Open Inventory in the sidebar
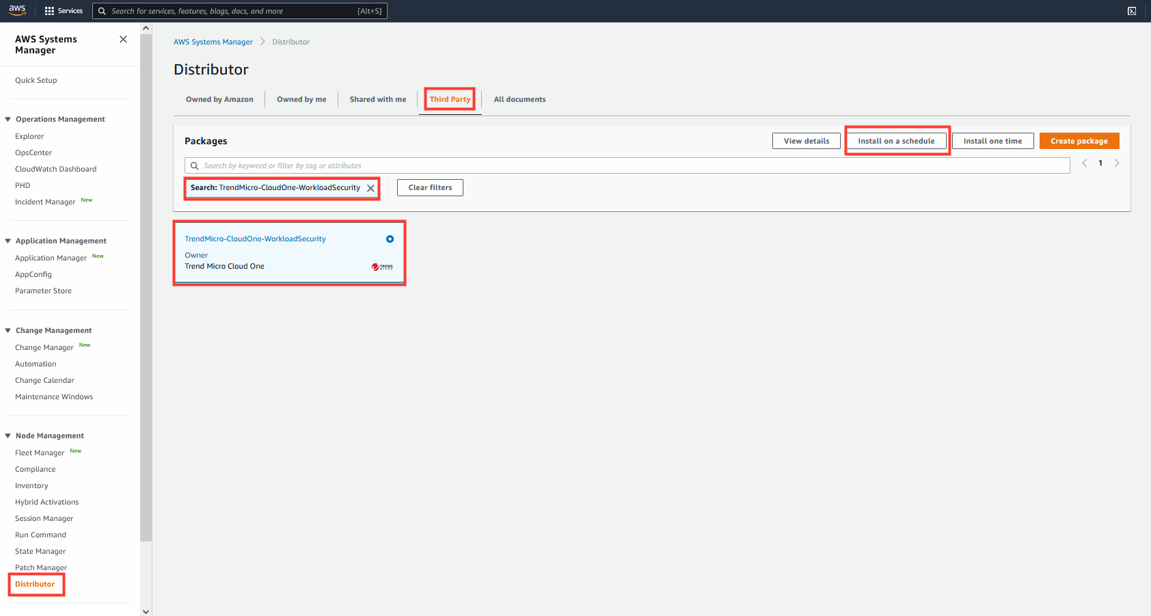1151x616 pixels. point(31,485)
